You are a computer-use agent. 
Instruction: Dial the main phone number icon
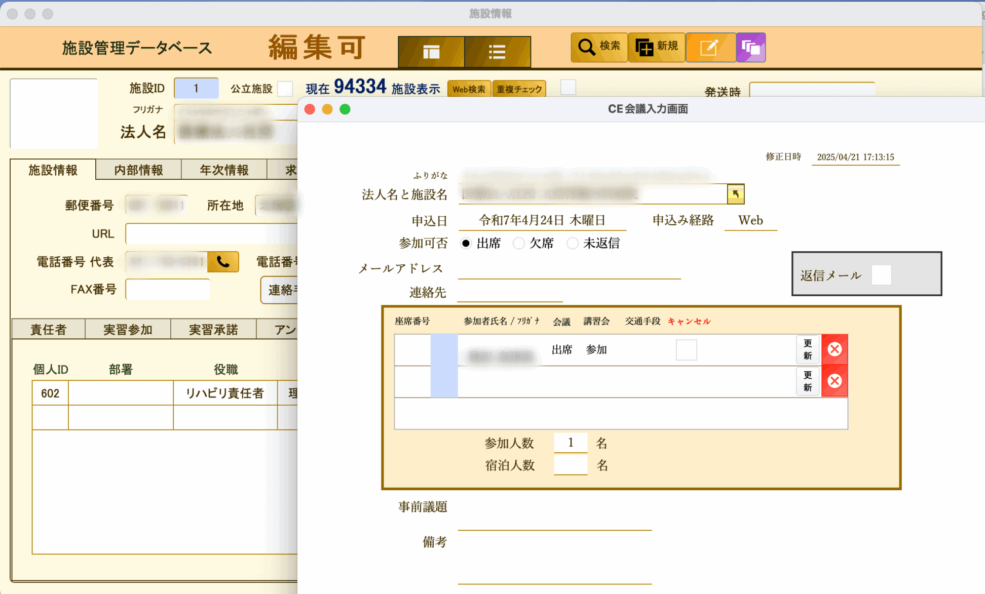coord(223,262)
